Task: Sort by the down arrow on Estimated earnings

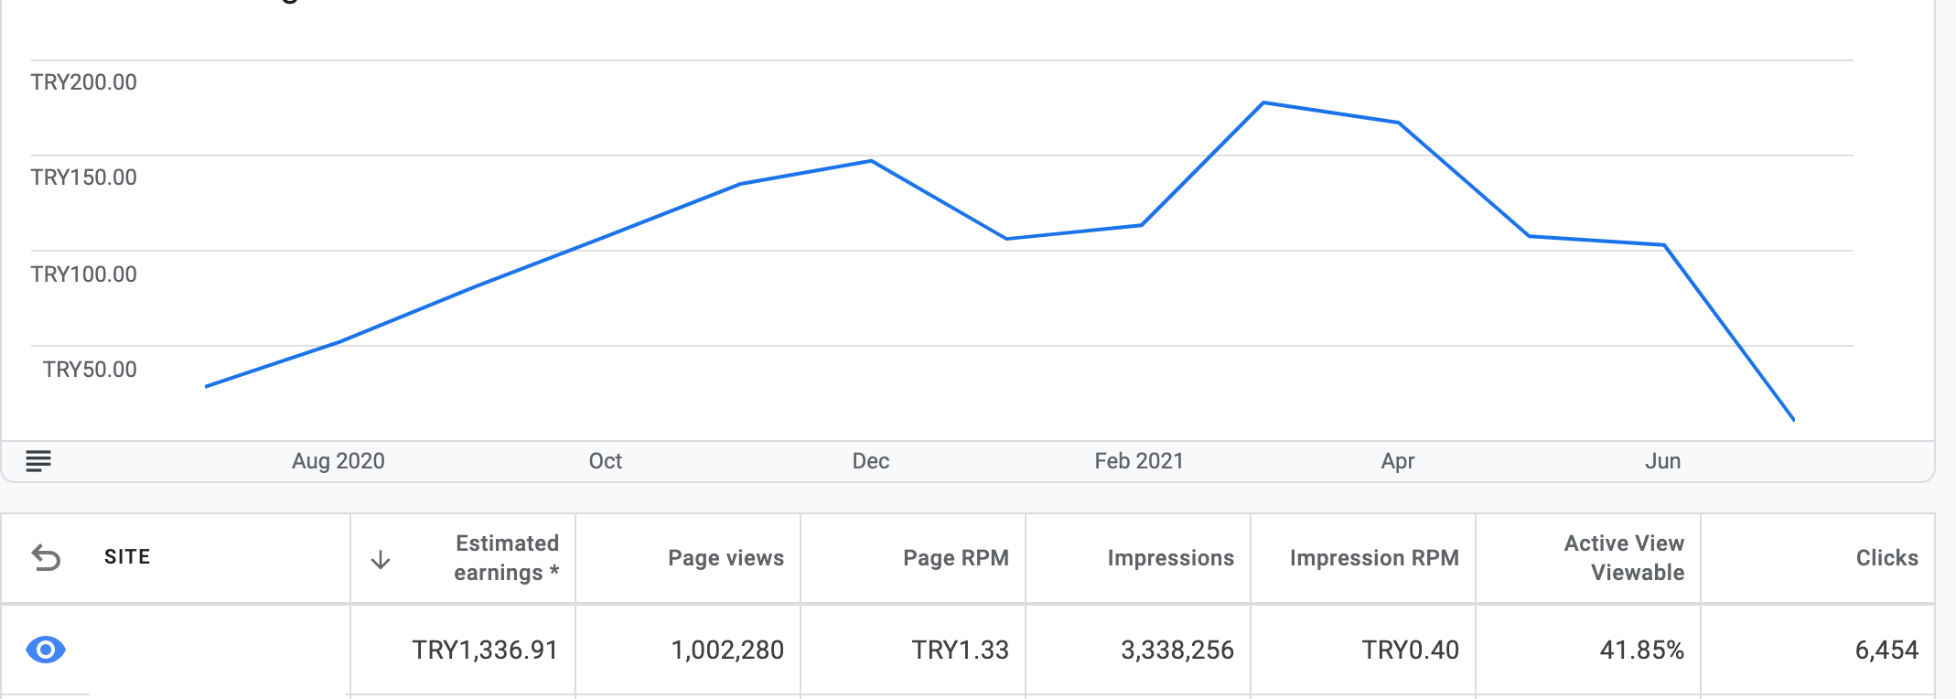Action: click(381, 560)
